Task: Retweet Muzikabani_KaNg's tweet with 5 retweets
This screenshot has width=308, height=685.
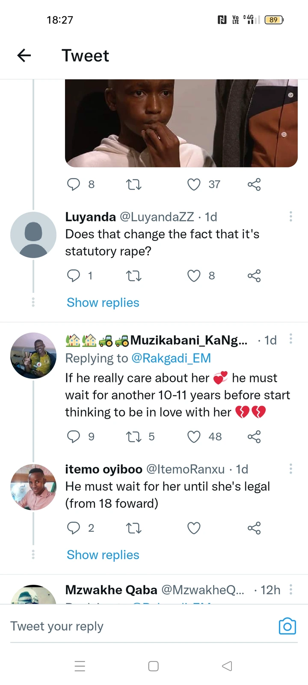Action: [x=133, y=437]
